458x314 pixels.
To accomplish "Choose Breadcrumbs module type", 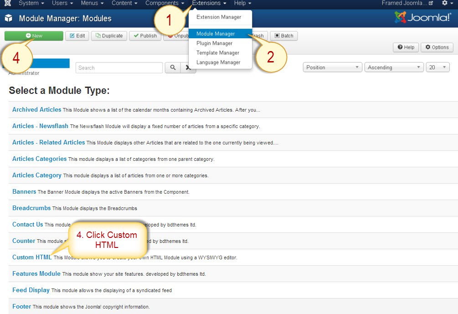I will (31, 208).
